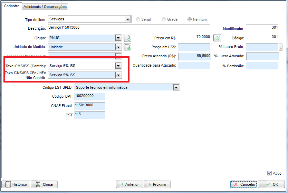Click the options button beside % Lucro Bruto

[x=281, y=47]
